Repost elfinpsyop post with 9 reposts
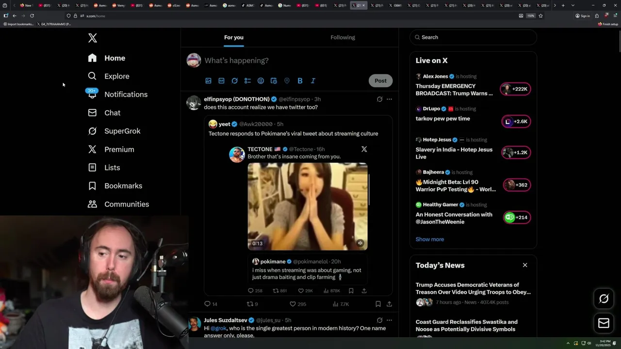The width and height of the screenshot is (621, 349). click(x=252, y=304)
